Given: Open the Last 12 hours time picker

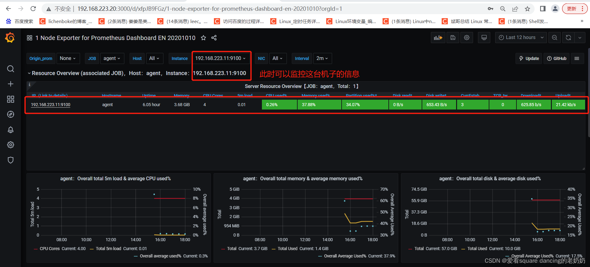Looking at the screenshot, I should pos(521,38).
